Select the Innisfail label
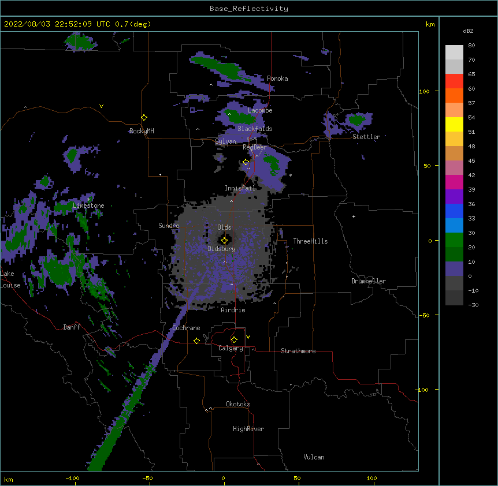This screenshot has width=498, height=486. pyautogui.click(x=240, y=188)
